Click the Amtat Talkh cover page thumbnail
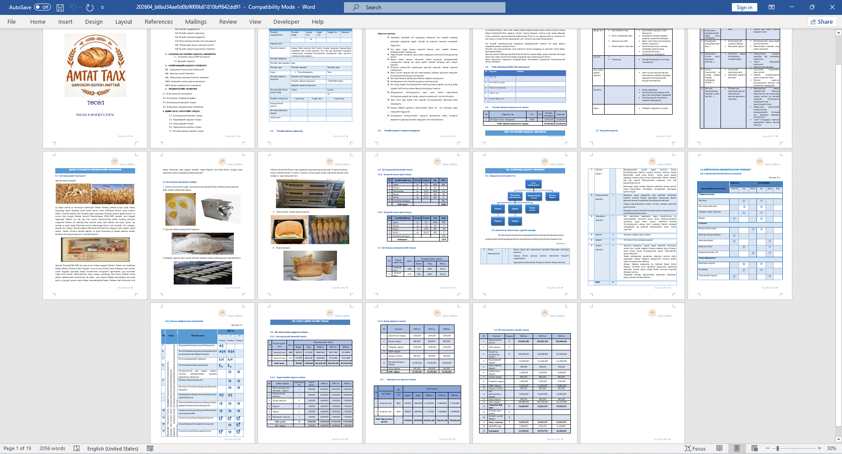 (x=95, y=88)
